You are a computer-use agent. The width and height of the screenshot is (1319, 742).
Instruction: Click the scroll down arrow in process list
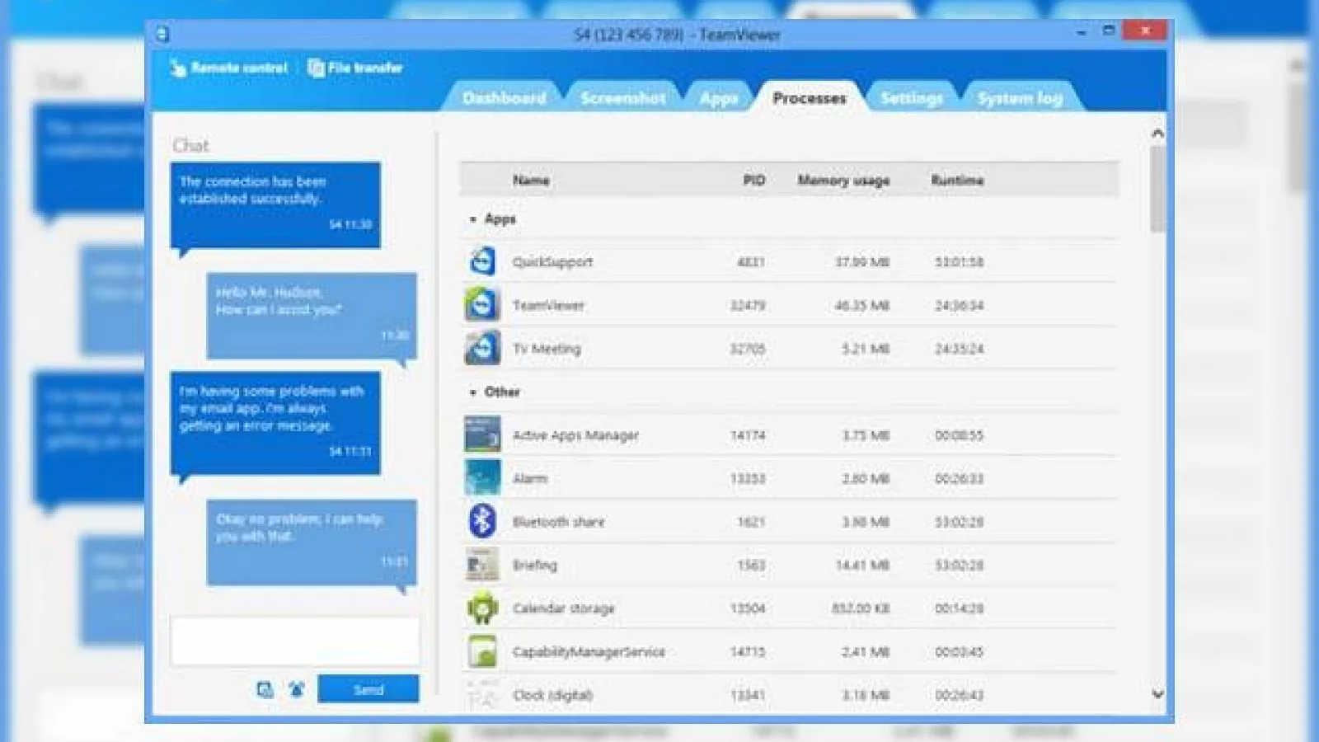point(1157,694)
